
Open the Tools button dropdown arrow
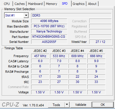coord(67,105)
